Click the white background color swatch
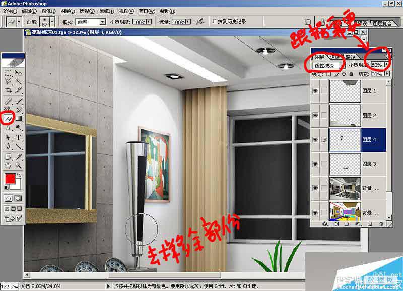403x291 pixels. [x=16, y=185]
